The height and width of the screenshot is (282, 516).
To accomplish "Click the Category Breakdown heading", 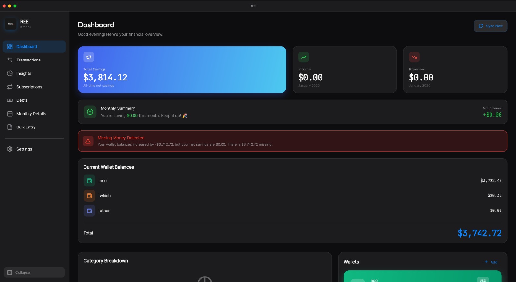I will point(106,261).
